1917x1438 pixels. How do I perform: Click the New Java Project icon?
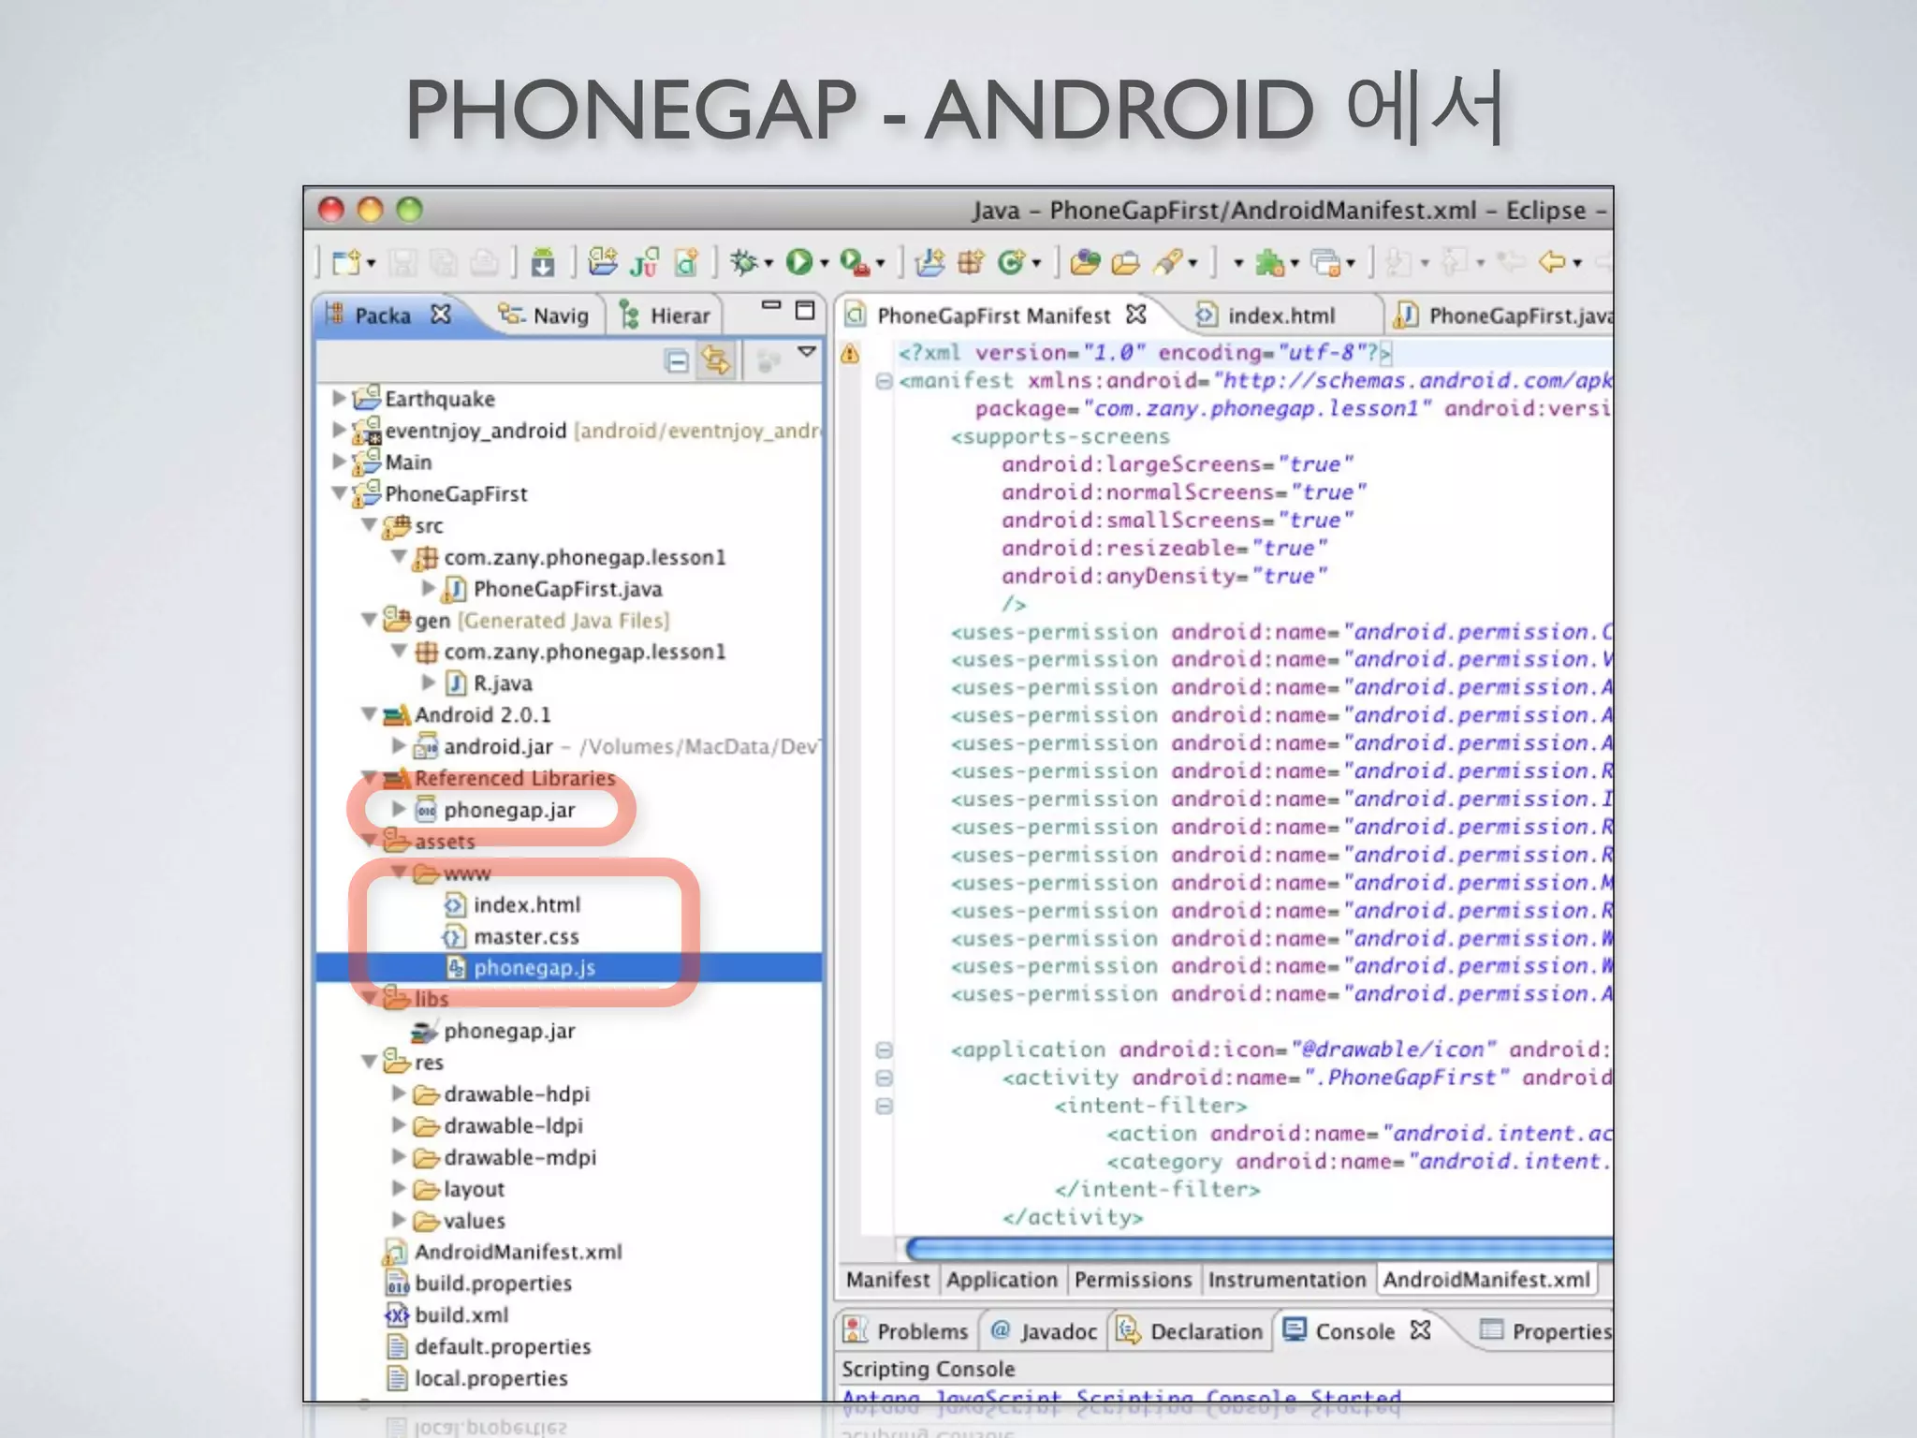[929, 263]
